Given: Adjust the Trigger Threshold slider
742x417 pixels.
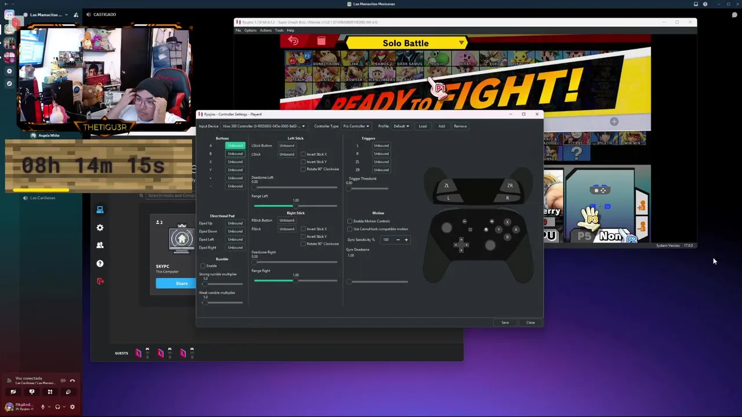Looking at the screenshot, I should (x=368, y=188).
